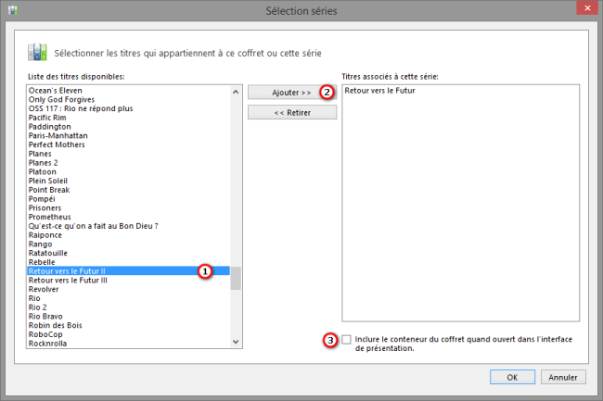Image resolution: width=603 pixels, height=401 pixels.
Task: Click the scroll up arrow of titles list
Action: click(236, 92)
